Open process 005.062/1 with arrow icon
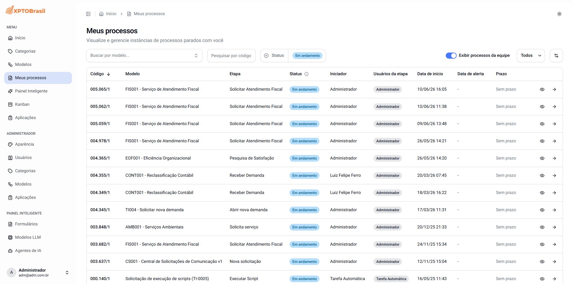The image size is (573, 284). (554, 107)
